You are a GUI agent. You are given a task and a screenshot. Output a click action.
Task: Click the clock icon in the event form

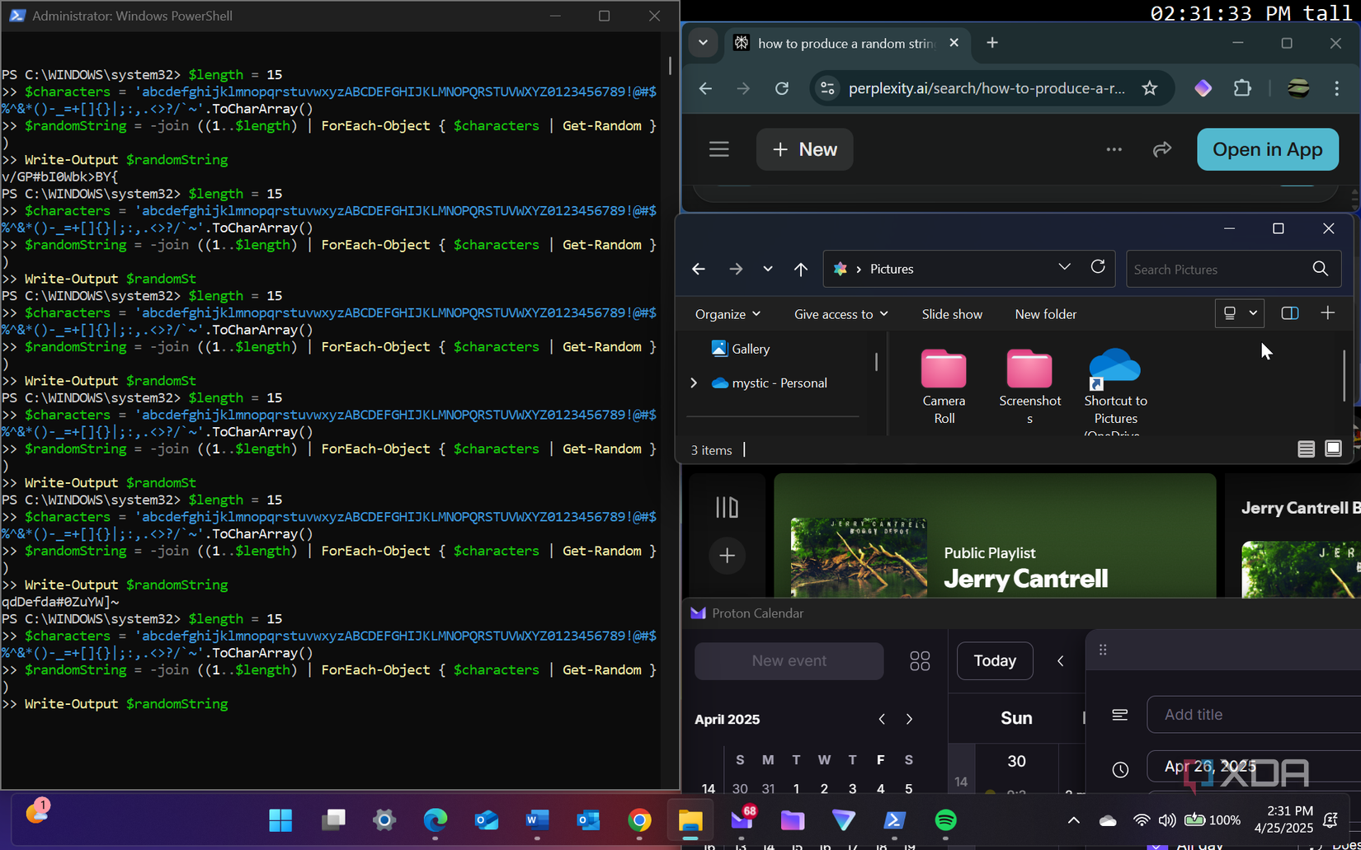click(x=1119, y=769)
